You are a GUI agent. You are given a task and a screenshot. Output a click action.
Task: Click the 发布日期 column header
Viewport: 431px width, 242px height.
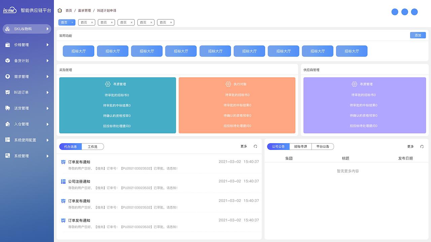point(405,158)
